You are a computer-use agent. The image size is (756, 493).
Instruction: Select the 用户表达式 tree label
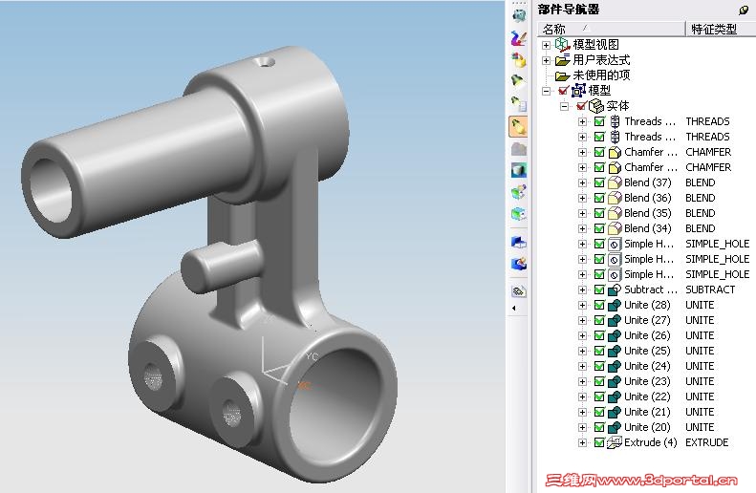tap(601, 60)
